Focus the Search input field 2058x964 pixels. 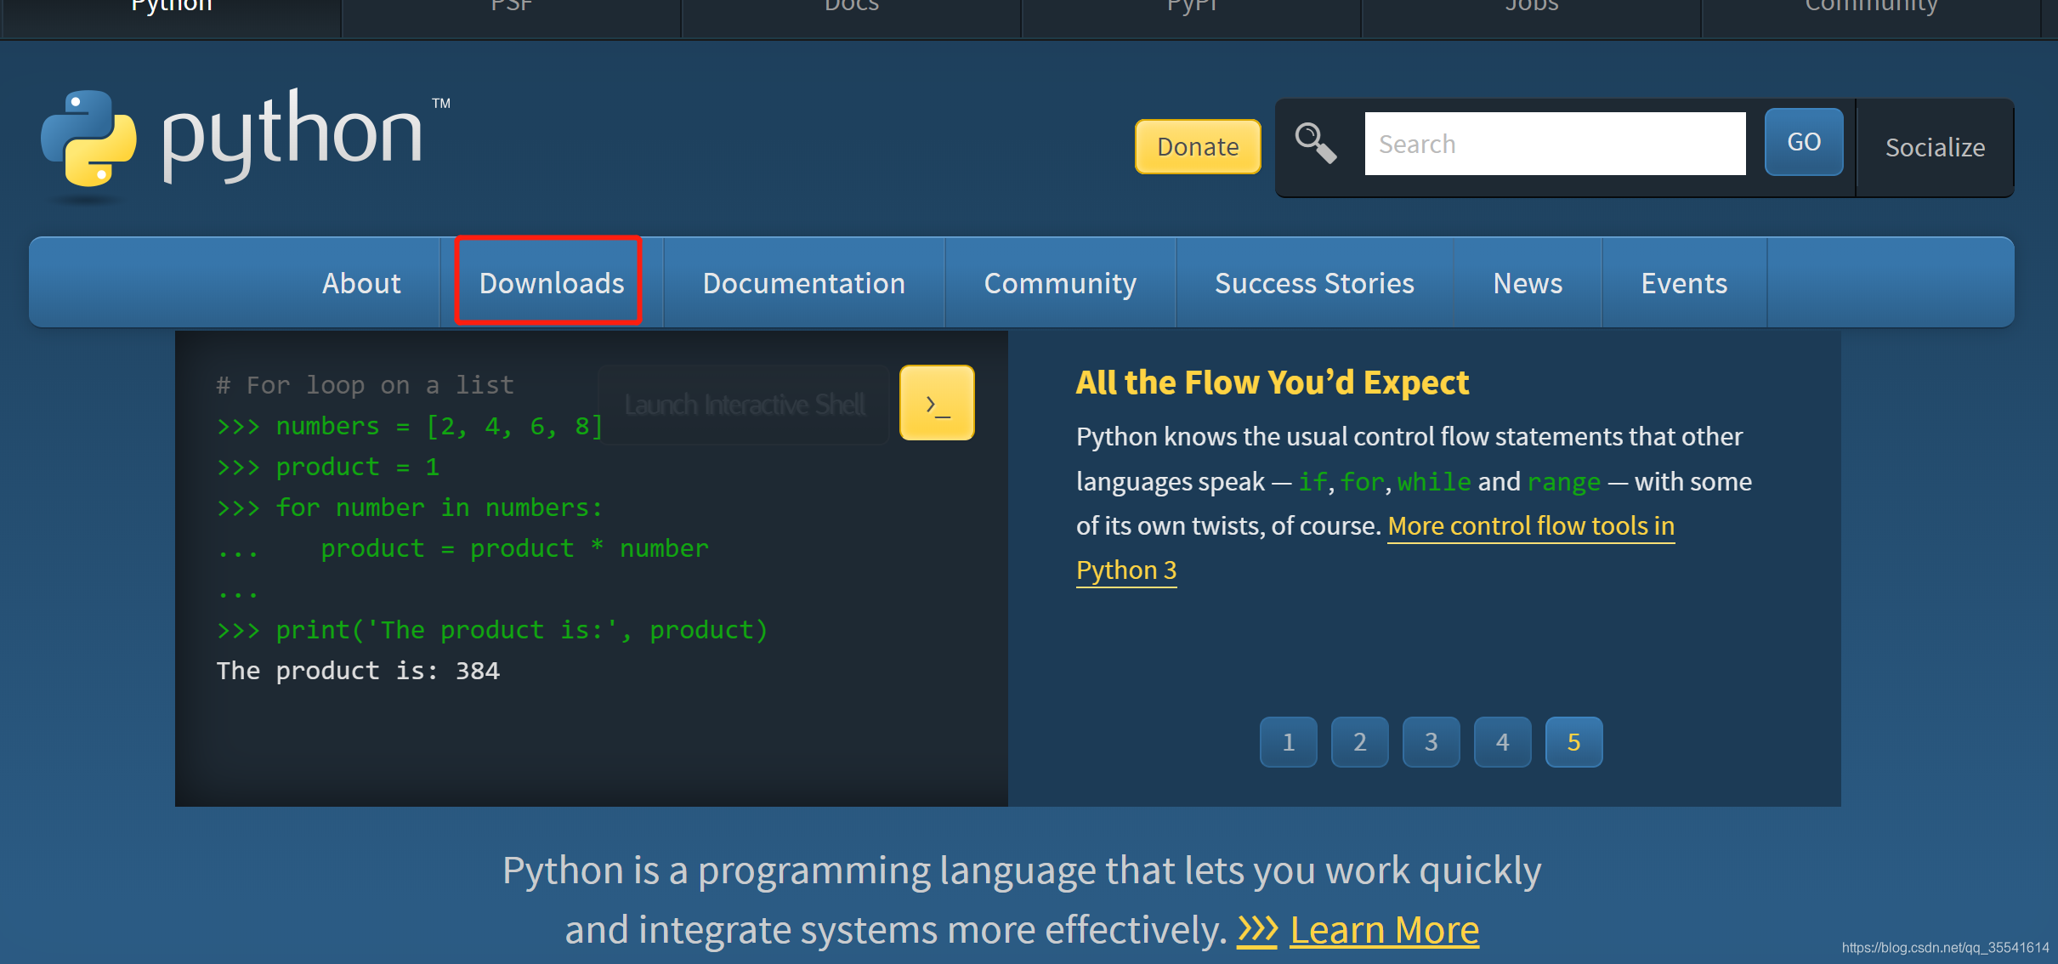click(x=1555, y=144)
